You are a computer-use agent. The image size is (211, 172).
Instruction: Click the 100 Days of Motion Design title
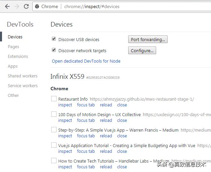click(x=100, y=115)
